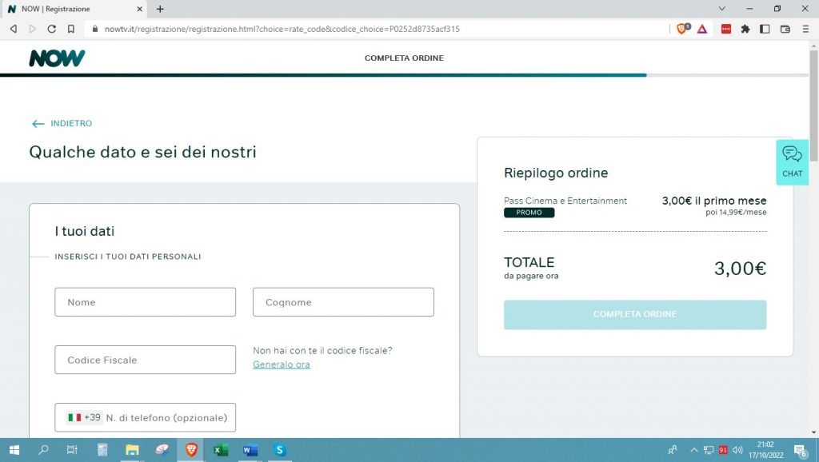
Task: Open the tab search chevron
Action: click(722, 8)
